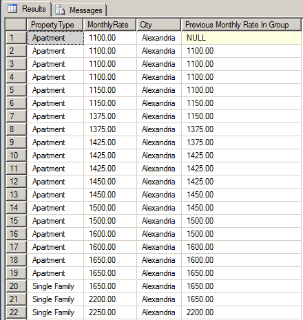Click MonthlyRate 2250.00 in row 22

tap(110, 312)
